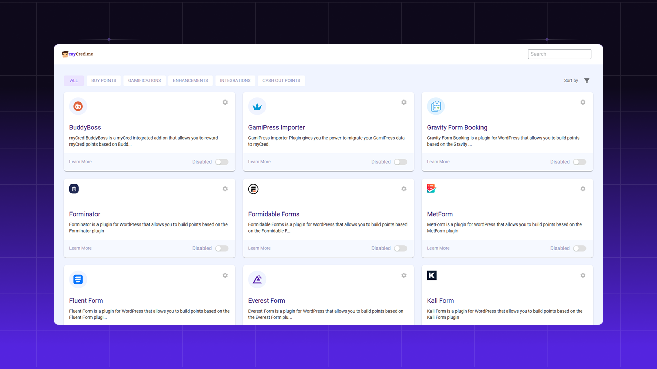Click the MetForm logo icon
Image resolution: width=657 pixels, height=369 pixels.
click(x=431, y=188)
